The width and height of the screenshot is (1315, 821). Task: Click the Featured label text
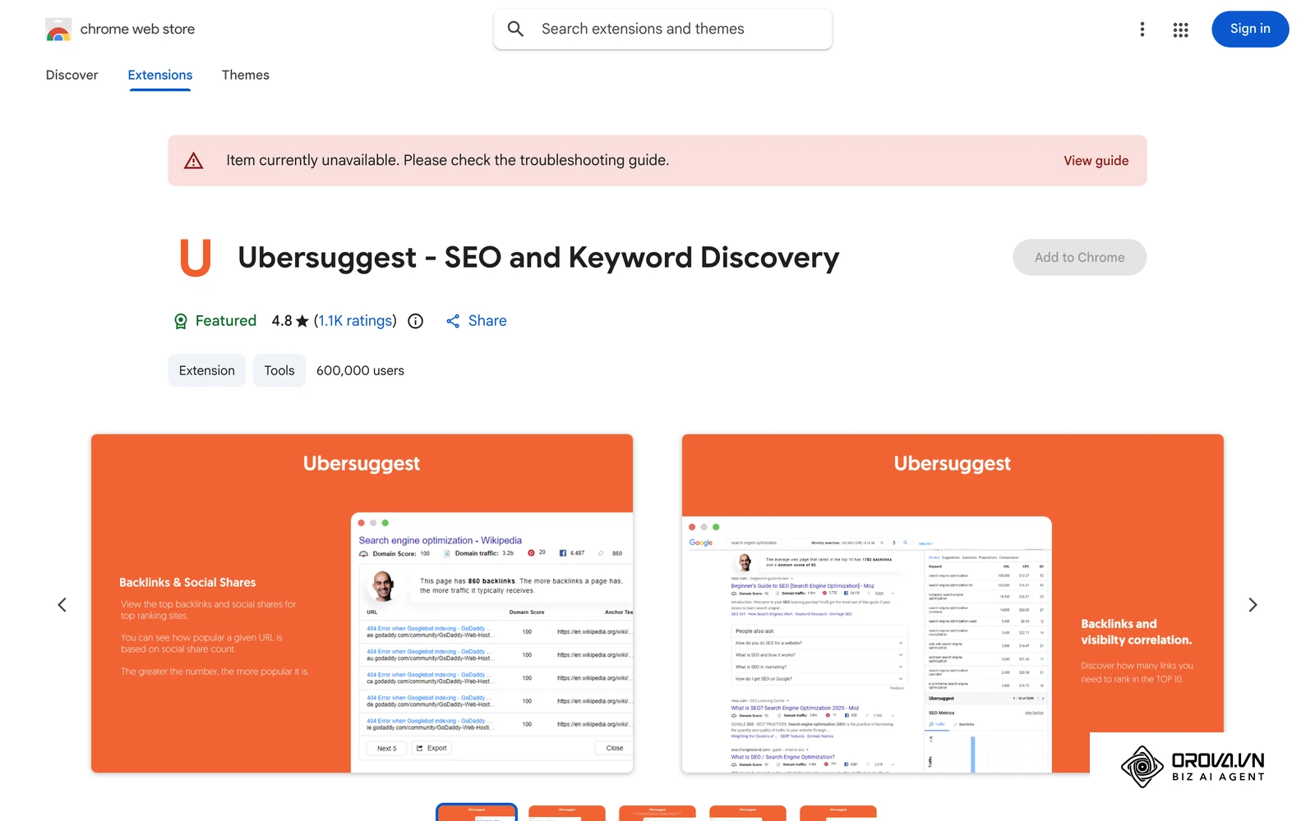click(x=226, y=321)
